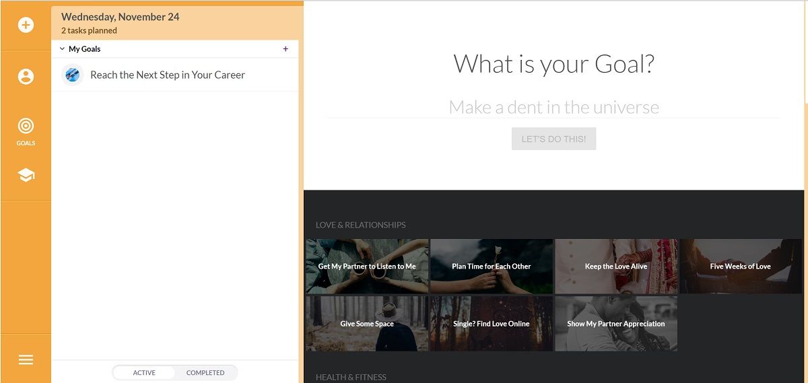Click the HEALTH & FITNESS heading
This screenshot has width=808, height=383.
351,377
